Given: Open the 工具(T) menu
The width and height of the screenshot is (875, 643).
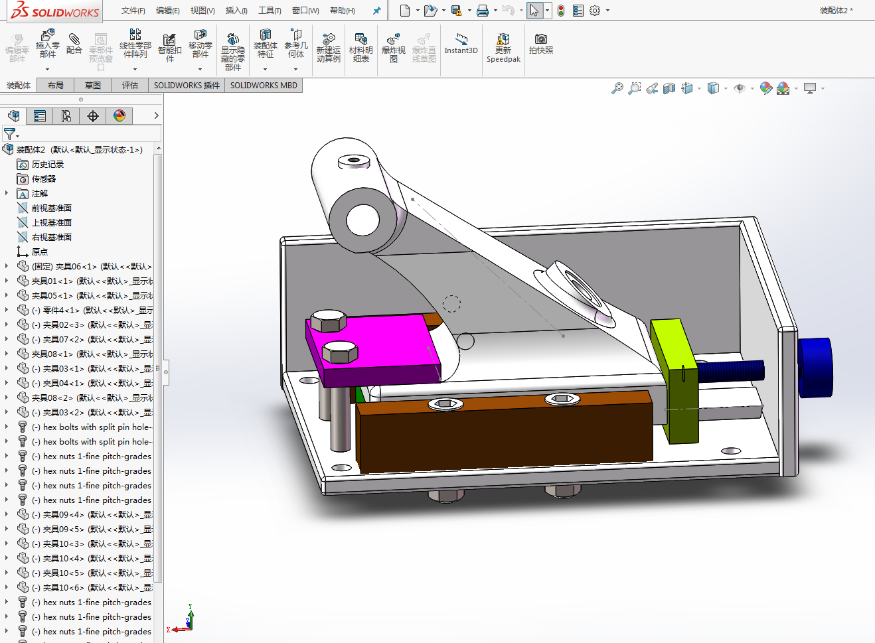Looking at the screenshot, I should pos(270,11).
